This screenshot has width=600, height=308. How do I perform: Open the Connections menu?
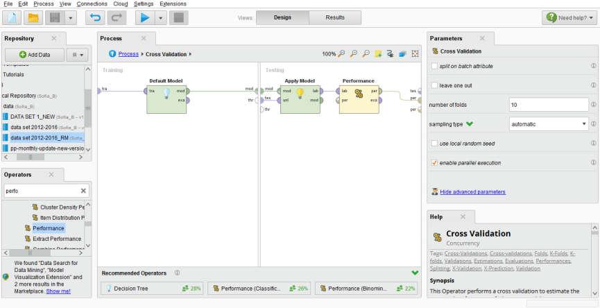coord(92,4)
